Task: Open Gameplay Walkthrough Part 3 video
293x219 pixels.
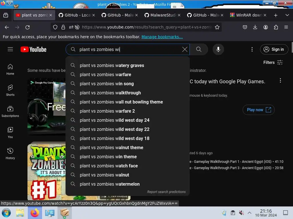Action: [236, 168]
